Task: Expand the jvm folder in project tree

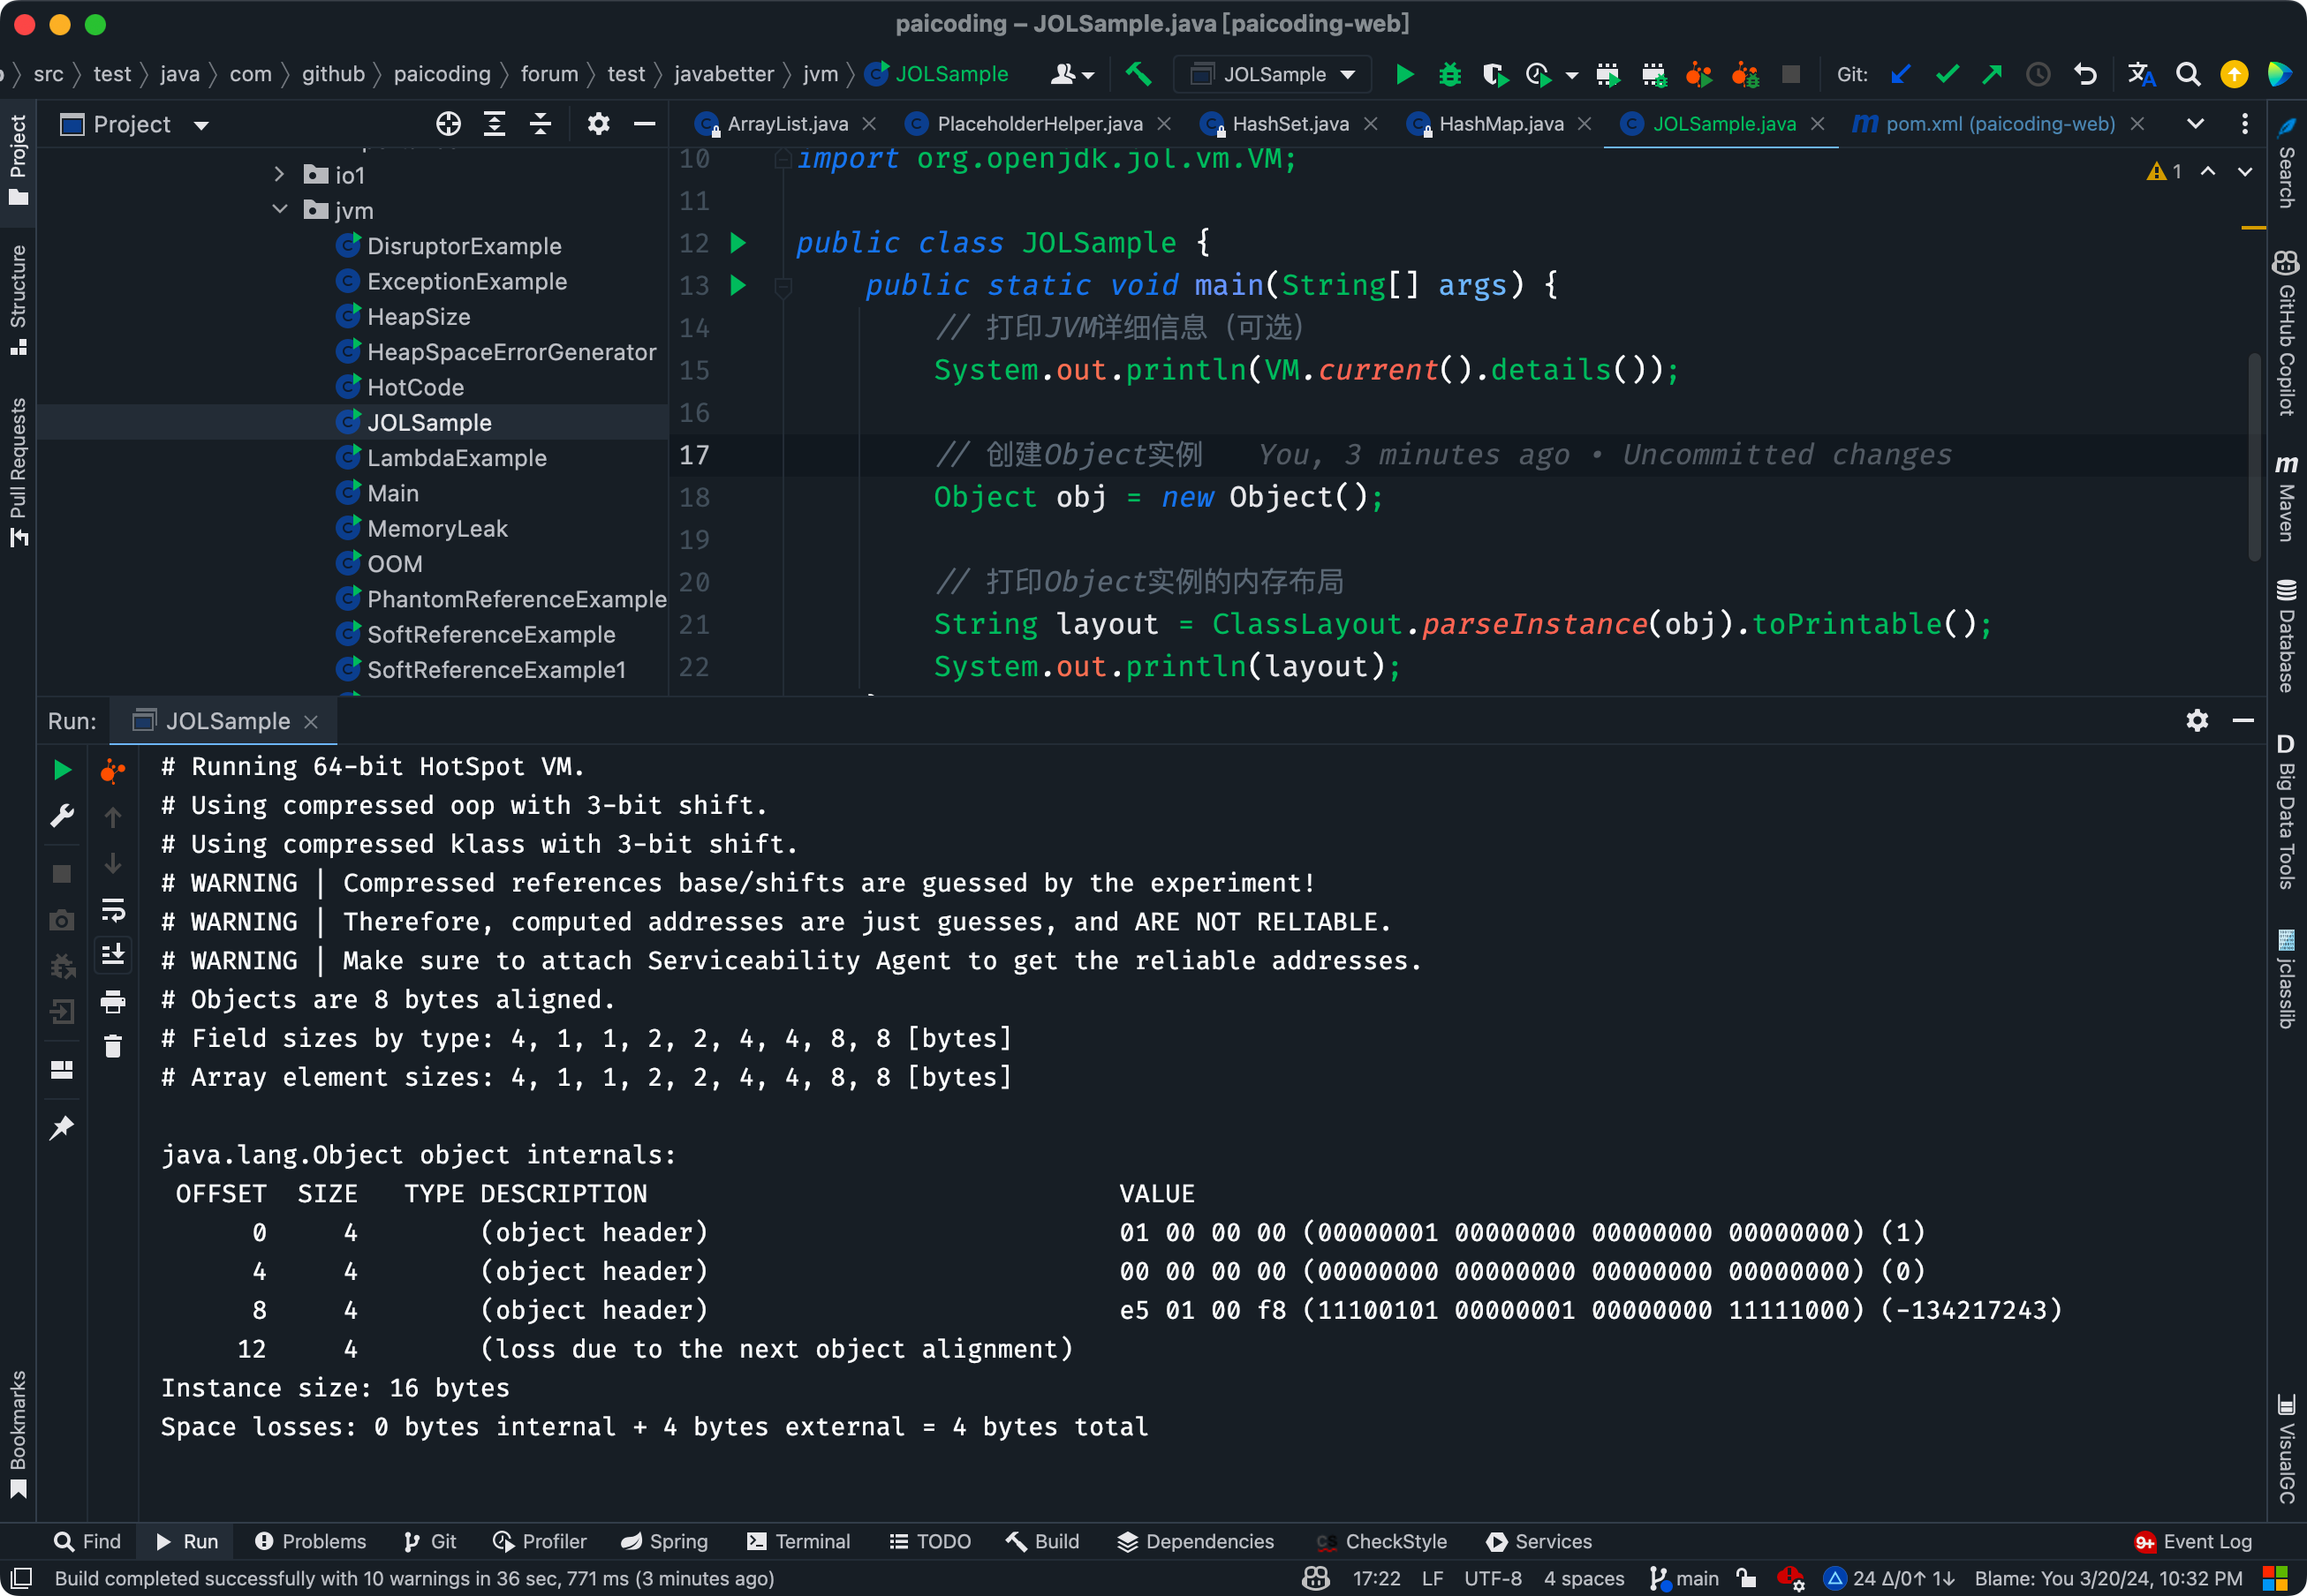Action: tap(286, 210)
